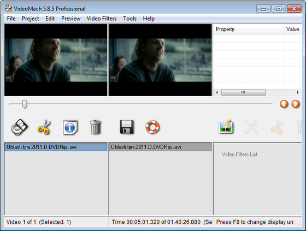Open the File menu
Image resolution: width=306 pixels, height=231 pixels.
(11, 19)
